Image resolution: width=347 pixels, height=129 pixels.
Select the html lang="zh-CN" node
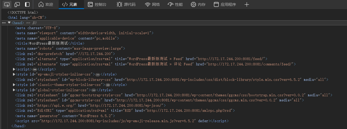pos(27,17)
